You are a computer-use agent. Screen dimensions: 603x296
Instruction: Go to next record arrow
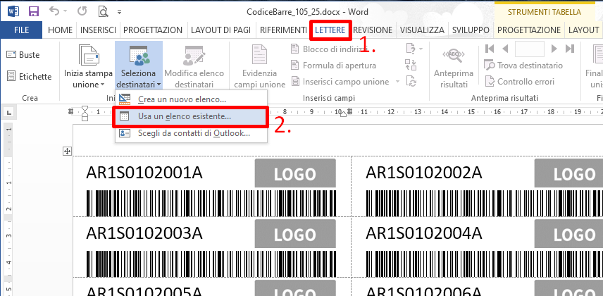click(554, 49)
